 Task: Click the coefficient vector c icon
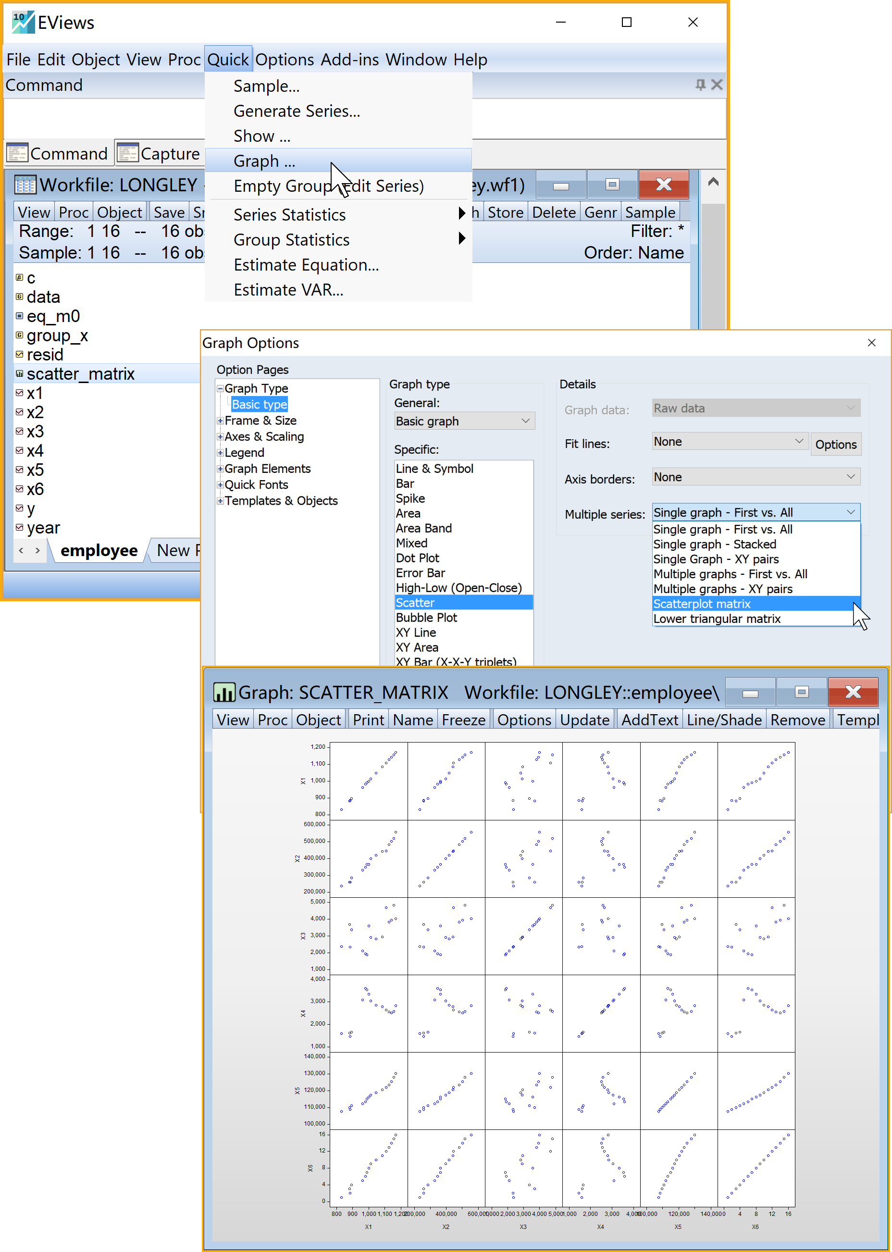19,278
